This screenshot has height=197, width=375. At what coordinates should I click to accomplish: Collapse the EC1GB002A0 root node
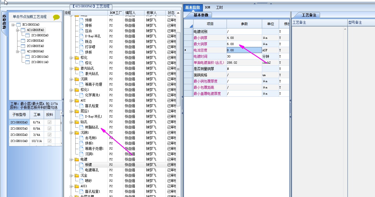click(13, 25)
